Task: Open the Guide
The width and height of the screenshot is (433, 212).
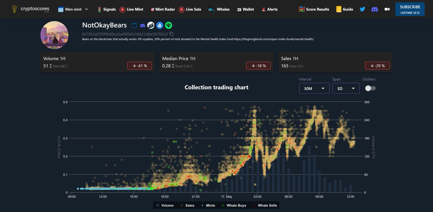Action: click(x=345, y=9)
